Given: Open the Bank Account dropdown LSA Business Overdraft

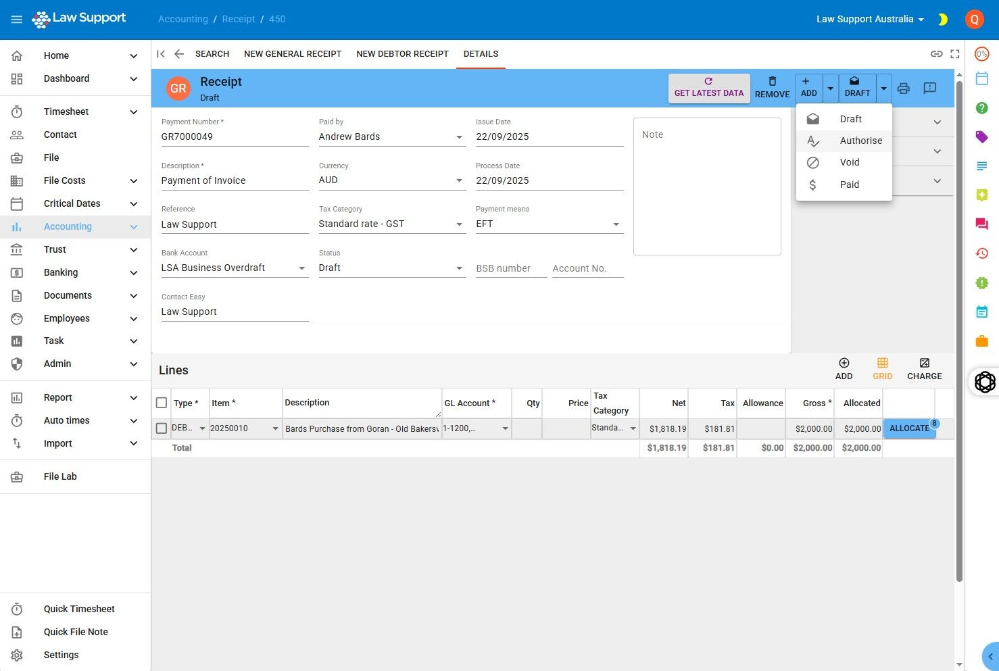Looking at the screenshot, I should point(235,268).
